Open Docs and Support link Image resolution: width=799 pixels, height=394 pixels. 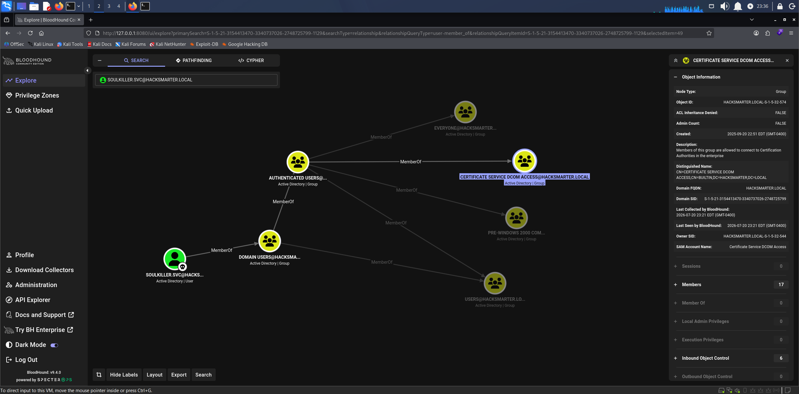coord(44,315)
